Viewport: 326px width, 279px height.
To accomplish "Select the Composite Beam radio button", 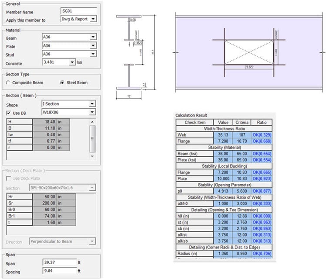I will (8, 83).
